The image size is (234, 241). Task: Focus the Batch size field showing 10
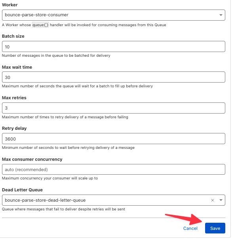pyautogui.click(x=113, y=46)
